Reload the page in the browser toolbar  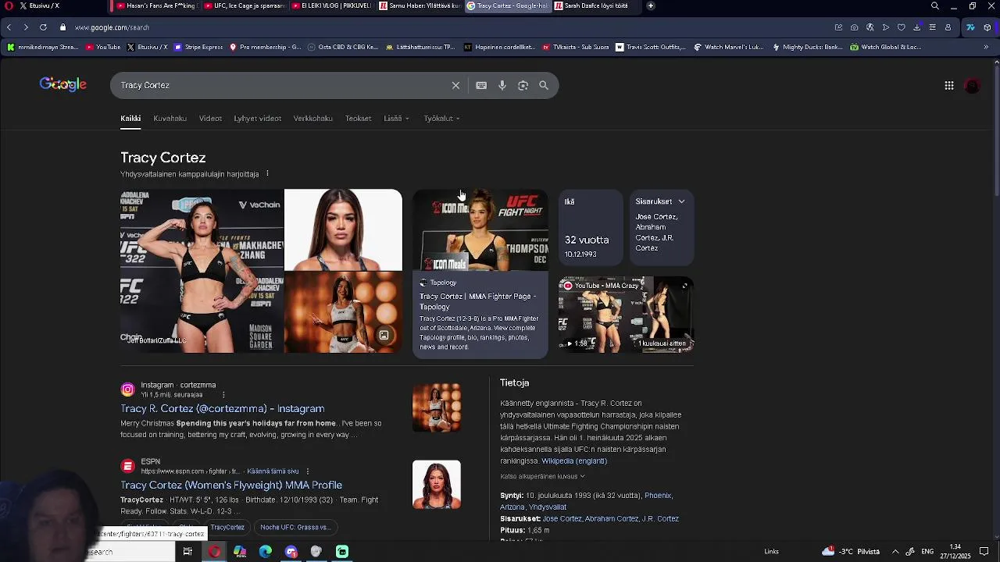[43, 27]
